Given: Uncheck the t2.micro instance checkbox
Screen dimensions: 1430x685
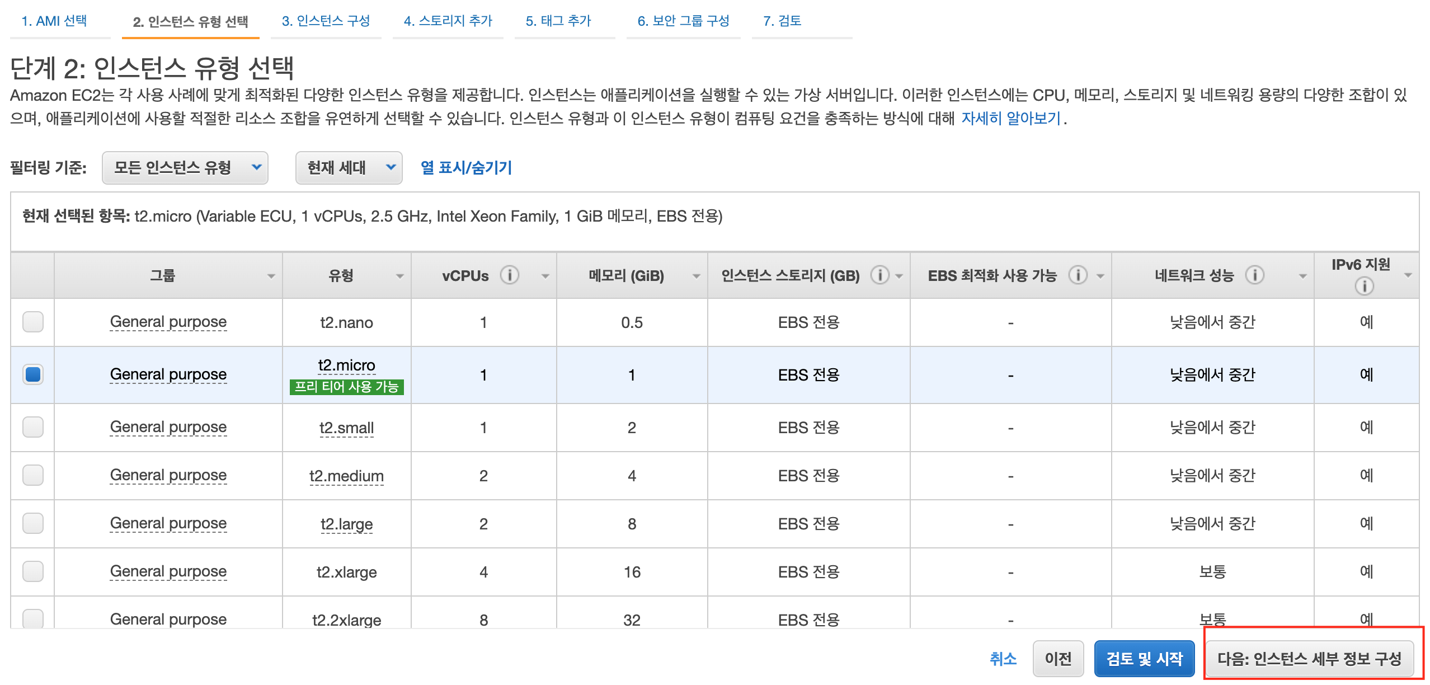Looking at the screenshot, I should (33, 374).
